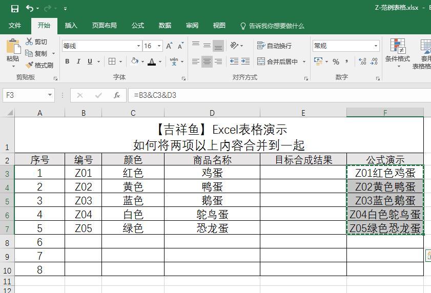The image size is (431, 293).
Task: Click the formula Confirm checkmark icon
Action: point(98,95)
